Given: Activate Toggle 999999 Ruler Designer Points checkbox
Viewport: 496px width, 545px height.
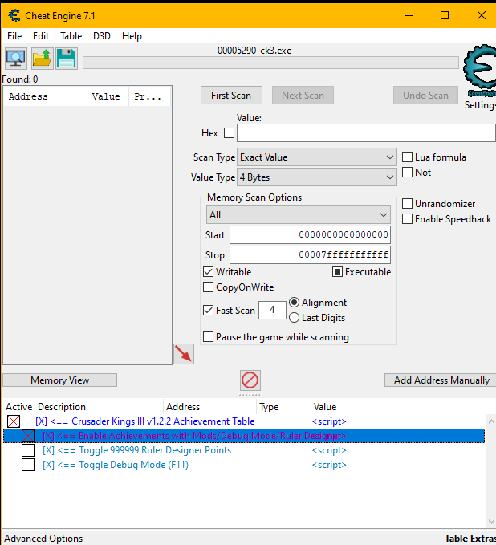Looking at the screenshot, I should (x=28, y=450).
